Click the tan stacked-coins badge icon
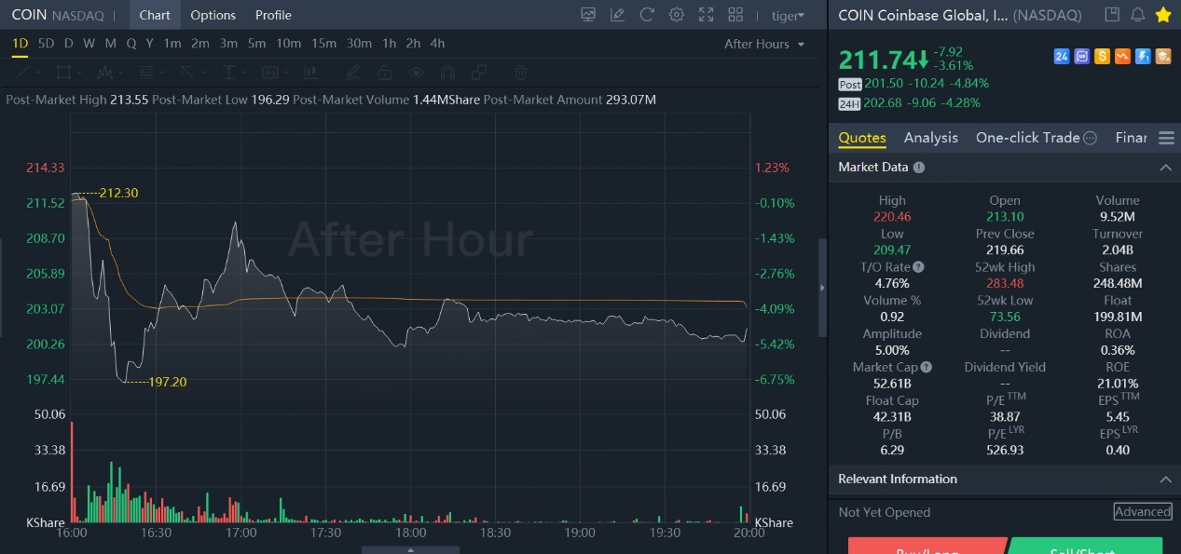Viewport: 1181px width, 554px height. click(1163, 57)
